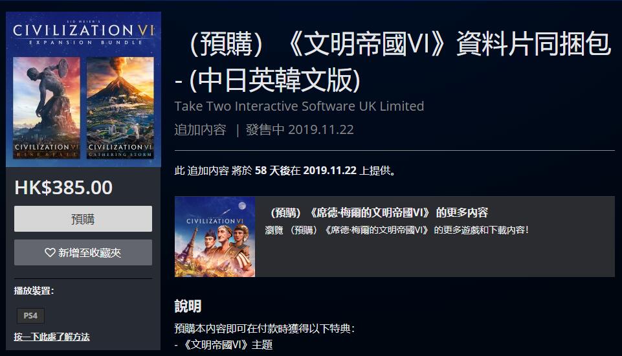Click the 《文明帝國VI》主題 bonus line

coord(224,344)
